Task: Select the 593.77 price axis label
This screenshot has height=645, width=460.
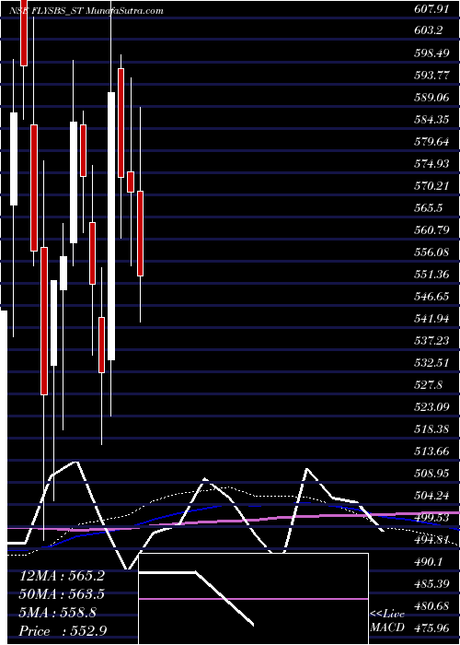Action: 431,76
